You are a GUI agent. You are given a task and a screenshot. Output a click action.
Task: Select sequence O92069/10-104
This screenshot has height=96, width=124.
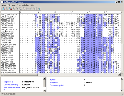(x=7, y=51)
